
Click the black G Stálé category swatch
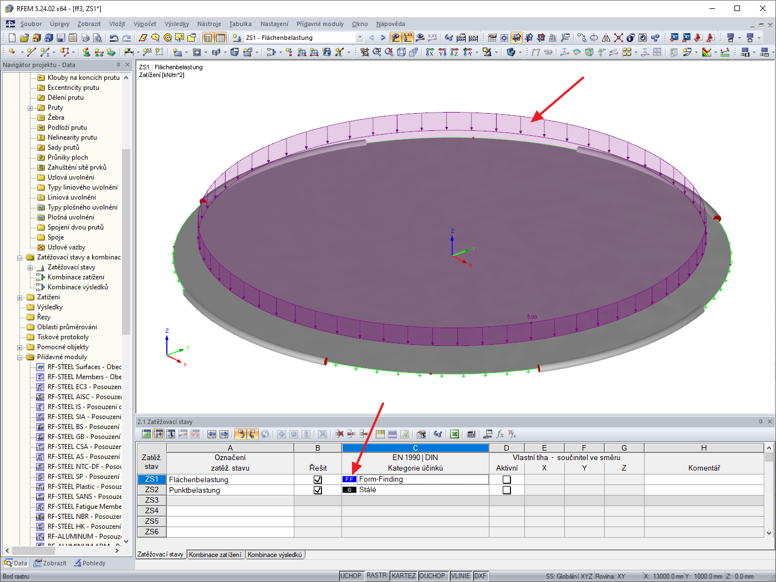(x=349, y=490)
